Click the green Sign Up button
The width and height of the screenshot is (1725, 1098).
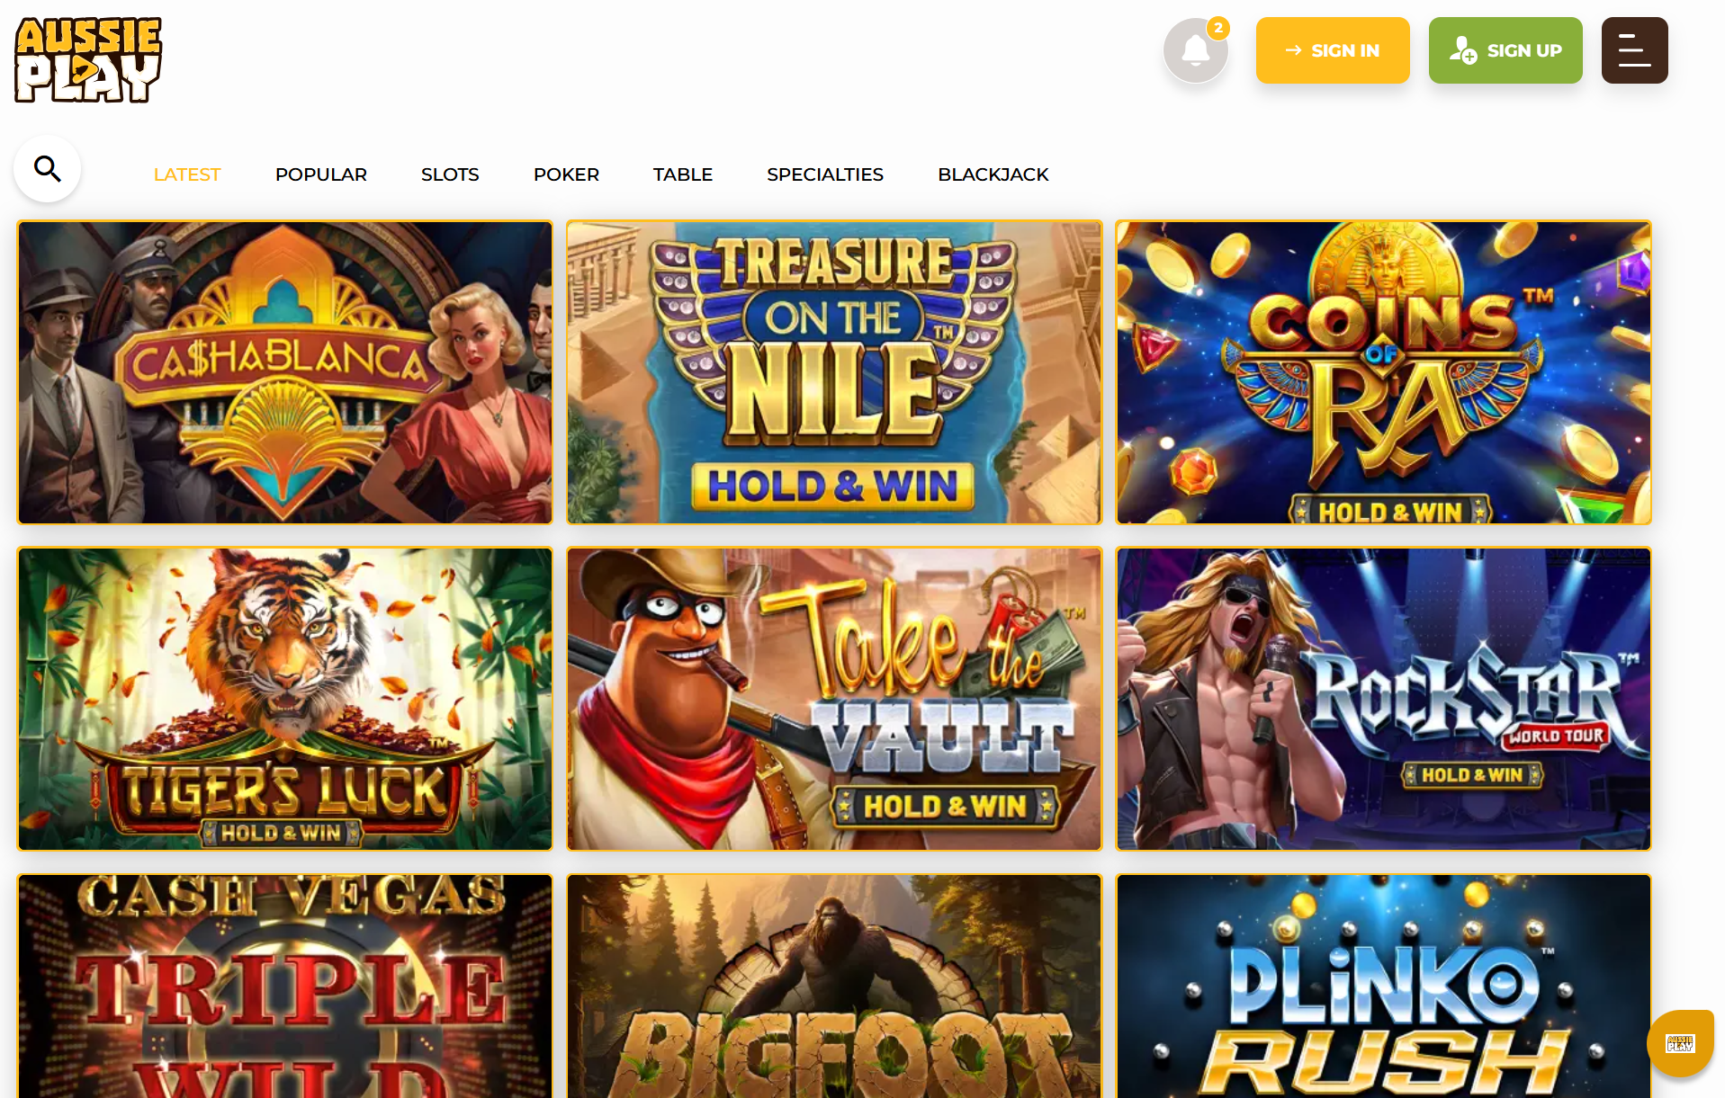click(1505, 50)
